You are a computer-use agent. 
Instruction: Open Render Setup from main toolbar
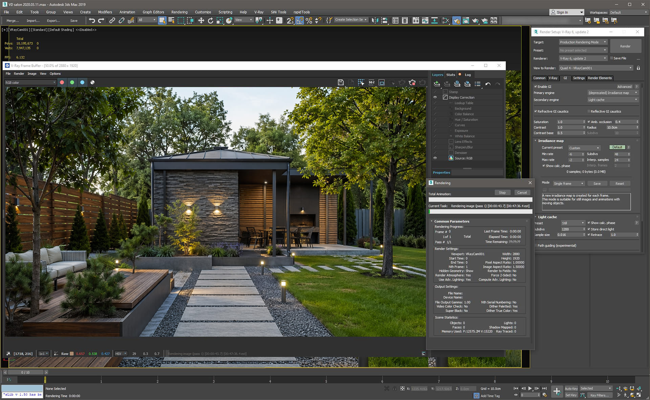pyautogui.click(x=456, y=21)
